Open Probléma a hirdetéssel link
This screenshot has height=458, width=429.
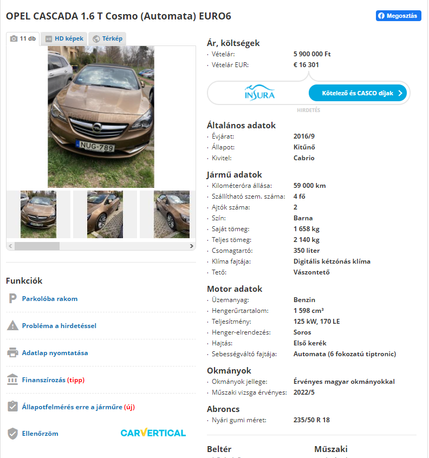click(59, 326)
